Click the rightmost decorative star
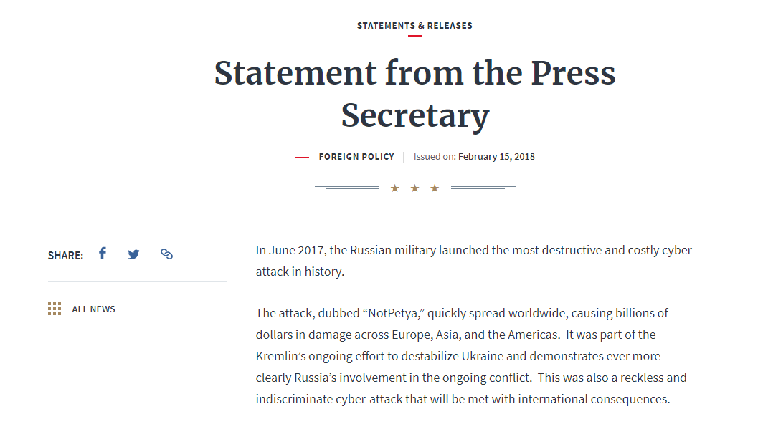This screenshot has width=758, height=437. [x=435, y=188]
